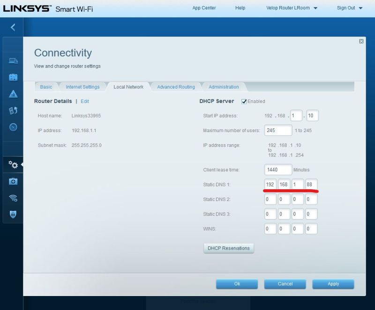
Task: Collapse the sidebar with the back arrow
Action: pyautogui.click(x=12, y=27)
